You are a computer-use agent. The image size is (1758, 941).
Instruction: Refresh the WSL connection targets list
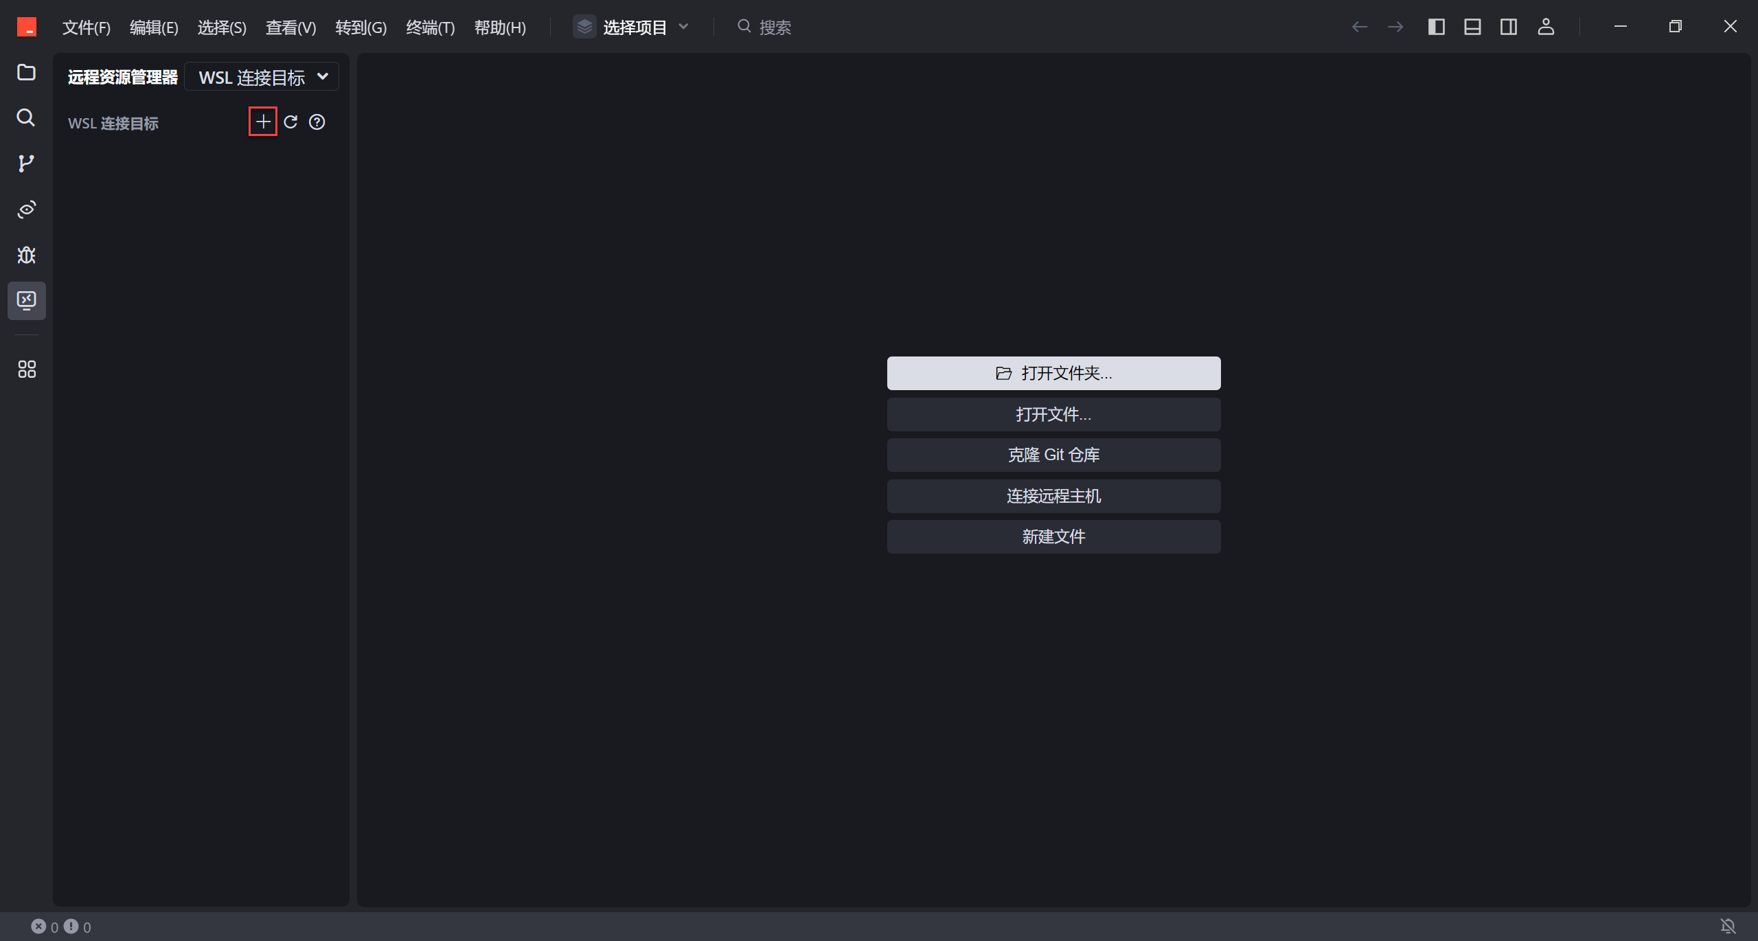tap(290, 122)
